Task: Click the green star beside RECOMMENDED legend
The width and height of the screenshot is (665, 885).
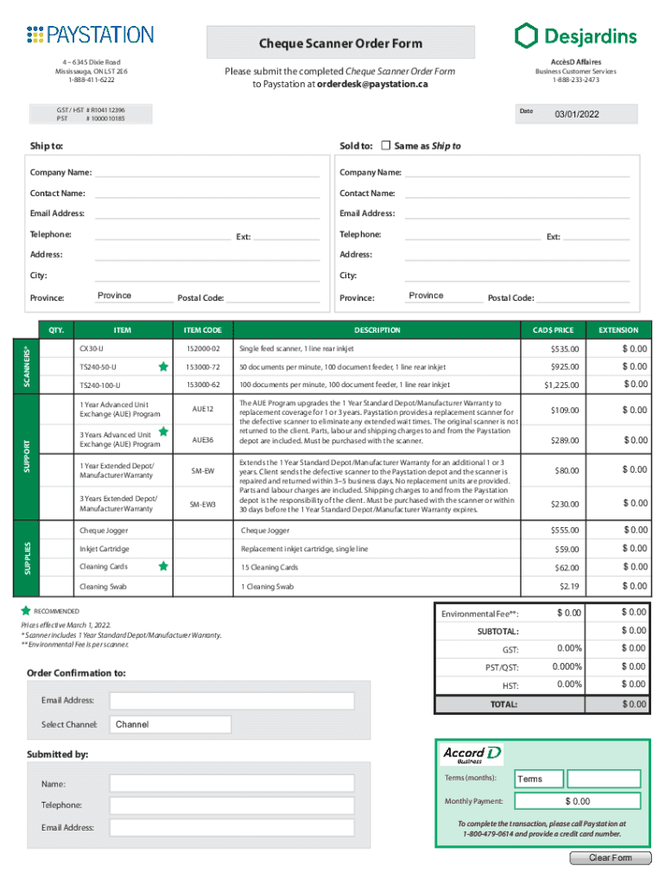Action: point(26,610)
